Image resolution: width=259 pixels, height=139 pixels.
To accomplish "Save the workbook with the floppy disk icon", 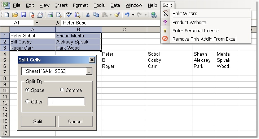I will pyautogui.click(x=23, y=15).
